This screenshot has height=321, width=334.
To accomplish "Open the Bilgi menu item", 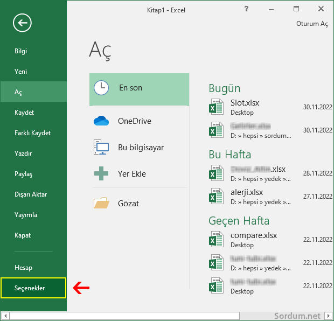I will tap(33, 51).
